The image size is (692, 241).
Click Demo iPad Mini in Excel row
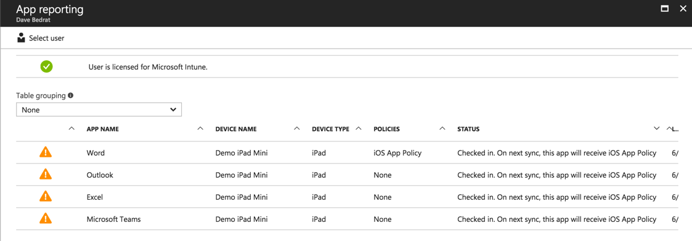[x=242, y=197]
